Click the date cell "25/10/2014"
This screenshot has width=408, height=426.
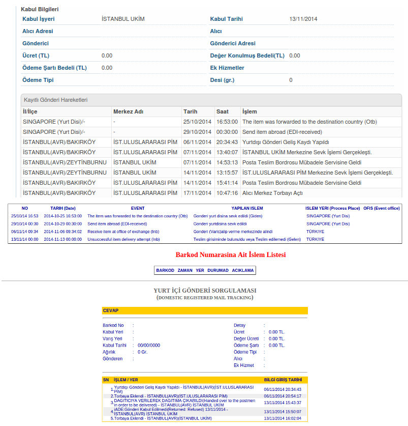click(197, 122)
